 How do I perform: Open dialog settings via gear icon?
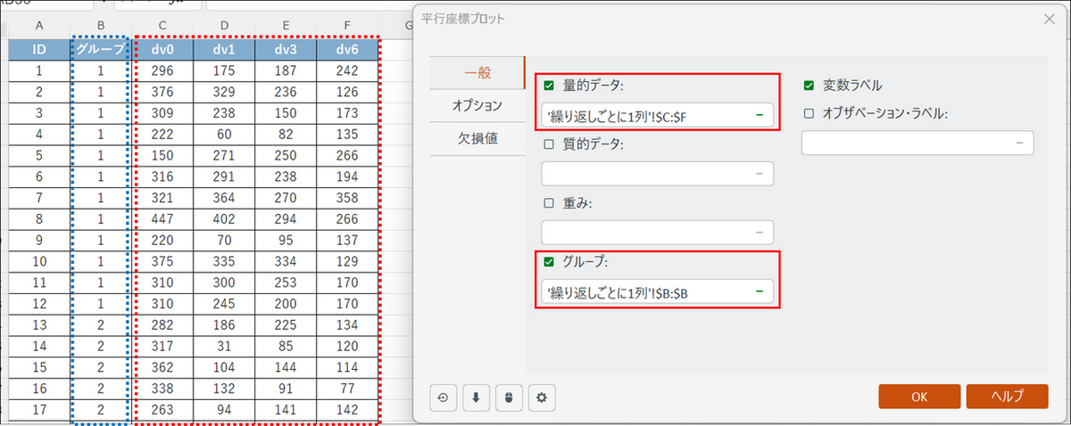[539, 398]
